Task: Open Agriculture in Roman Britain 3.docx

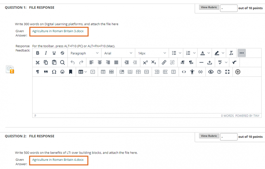Action: [58, 31]
